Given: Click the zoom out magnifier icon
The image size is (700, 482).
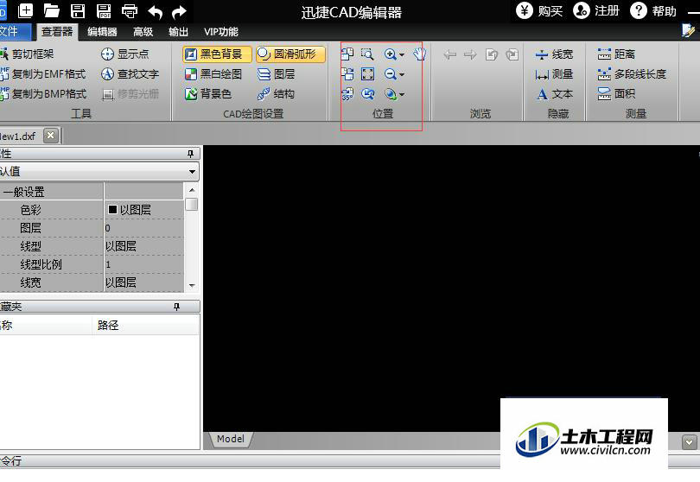Looking at the screenshot, I should coord(390,74).
